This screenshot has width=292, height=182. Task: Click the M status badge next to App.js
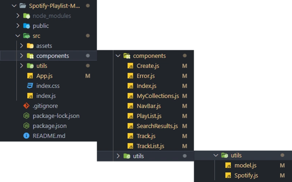[x=88, y=76]
